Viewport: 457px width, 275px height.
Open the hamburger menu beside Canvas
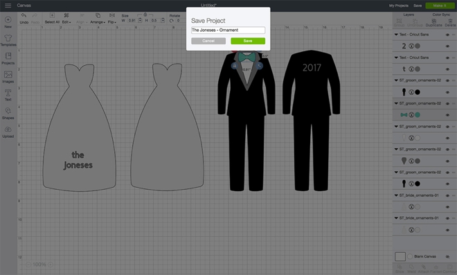8,6
